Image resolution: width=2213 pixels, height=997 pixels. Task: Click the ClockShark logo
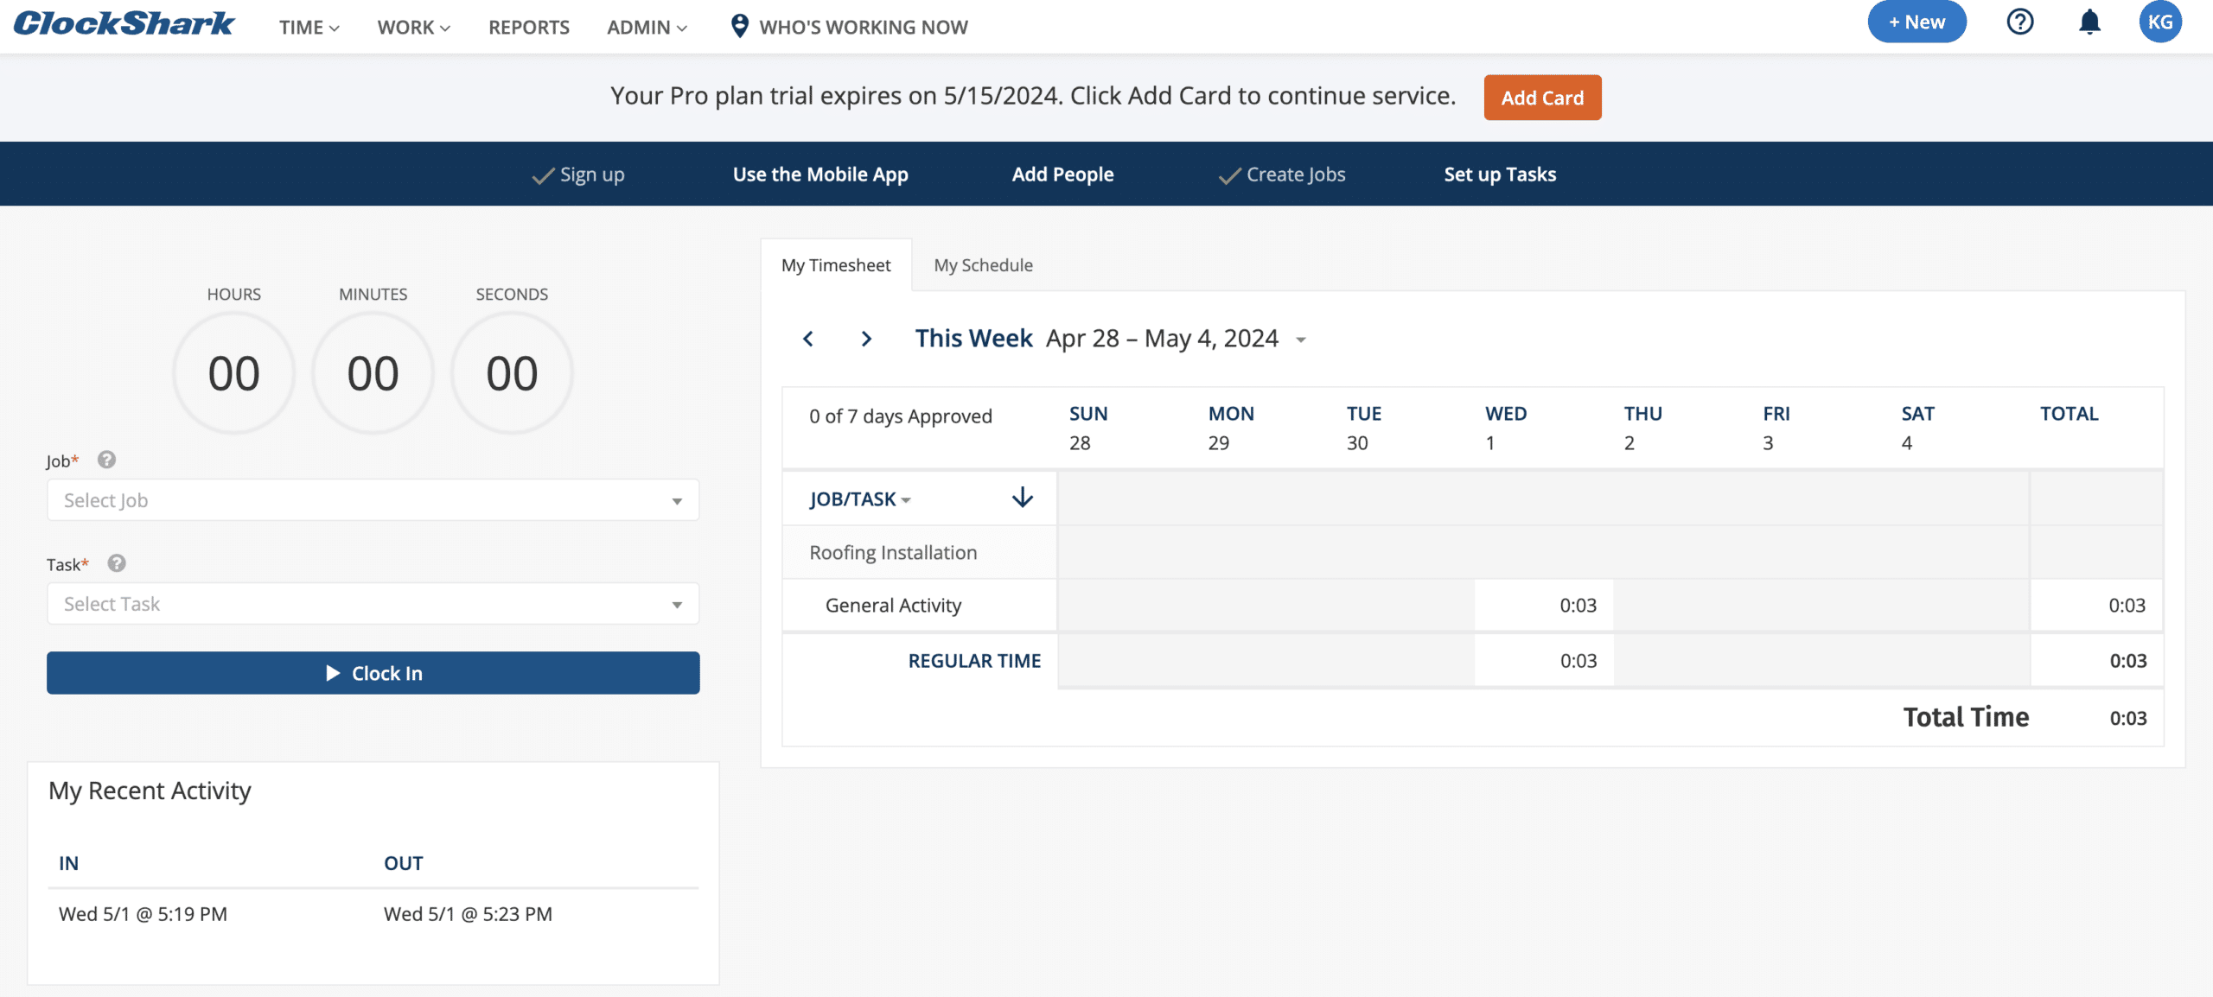[124, 24]
